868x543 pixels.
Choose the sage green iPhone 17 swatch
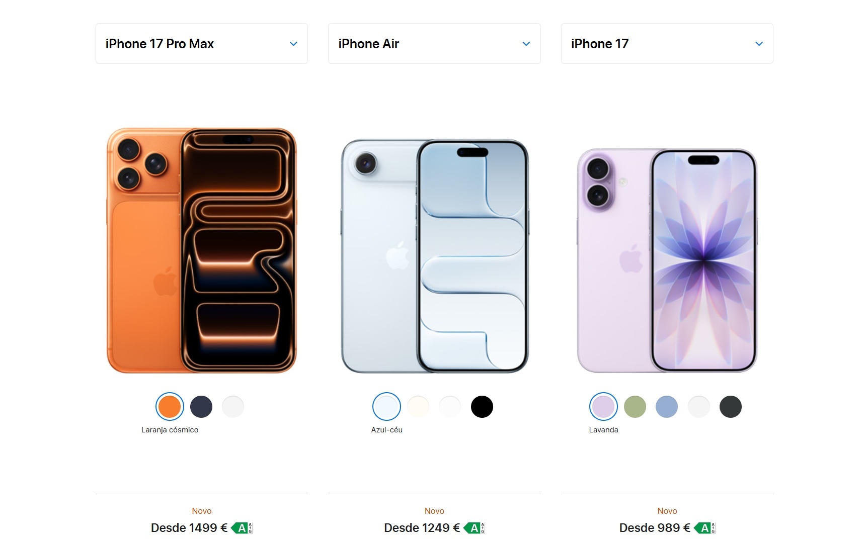(635, 407)
